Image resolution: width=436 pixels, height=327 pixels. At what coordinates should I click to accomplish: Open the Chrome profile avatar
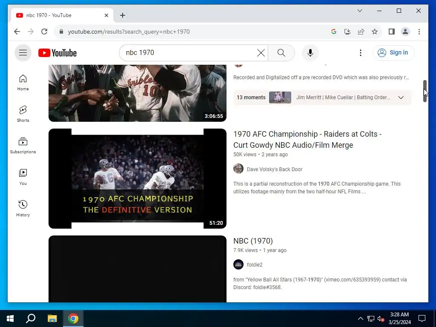(x=405, y=32)
